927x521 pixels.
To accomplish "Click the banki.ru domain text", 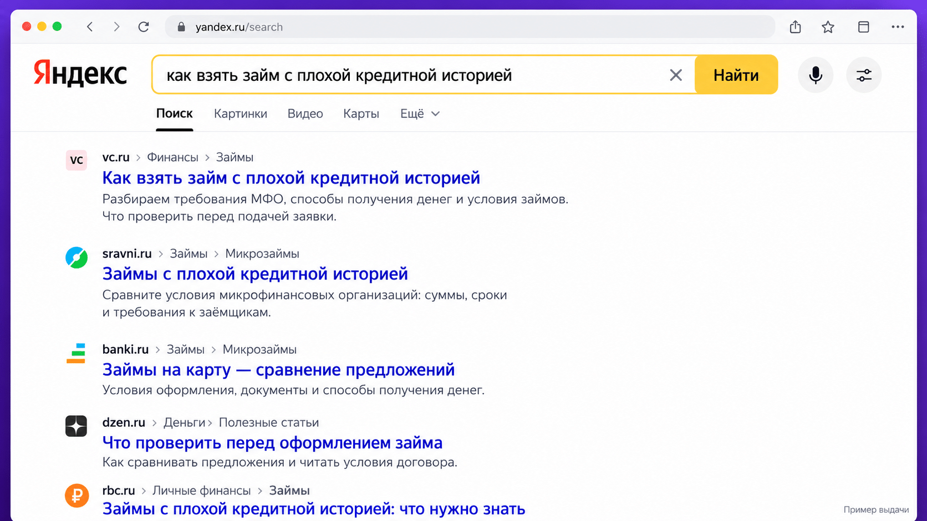I will pyautogui.click(x=125, y=349).
